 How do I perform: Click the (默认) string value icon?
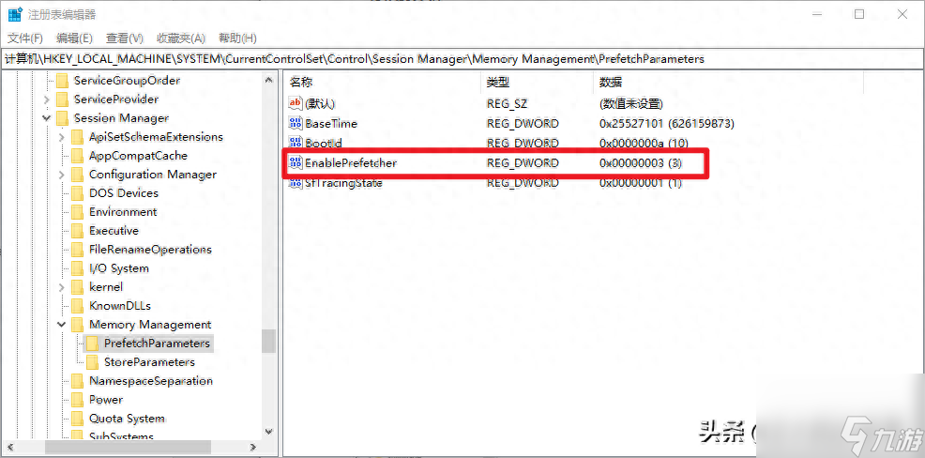295,104
